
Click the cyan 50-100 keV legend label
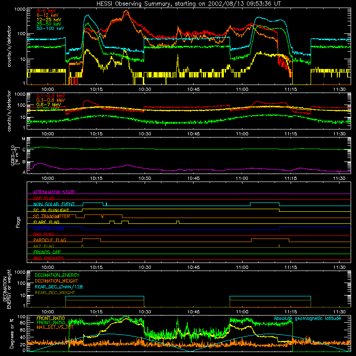pos(50,28)
